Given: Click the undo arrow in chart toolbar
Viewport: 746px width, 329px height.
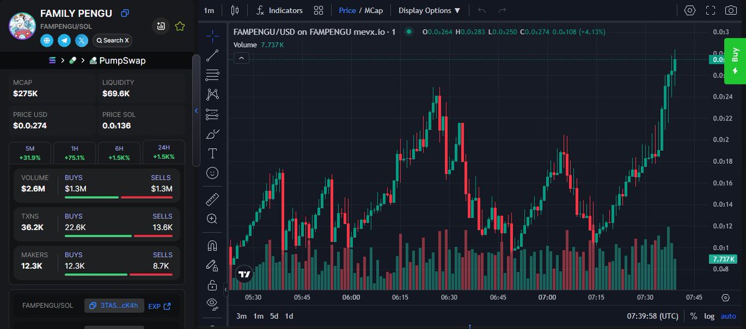Looking at the screenshot, I should [482, 11].
